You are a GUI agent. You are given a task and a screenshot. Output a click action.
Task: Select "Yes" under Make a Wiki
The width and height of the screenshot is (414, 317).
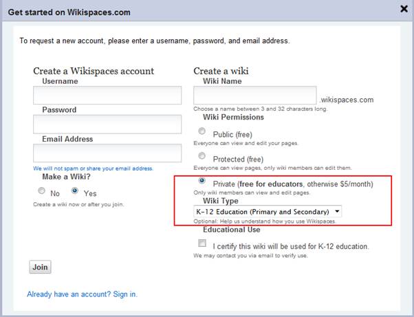click(75, 193)
